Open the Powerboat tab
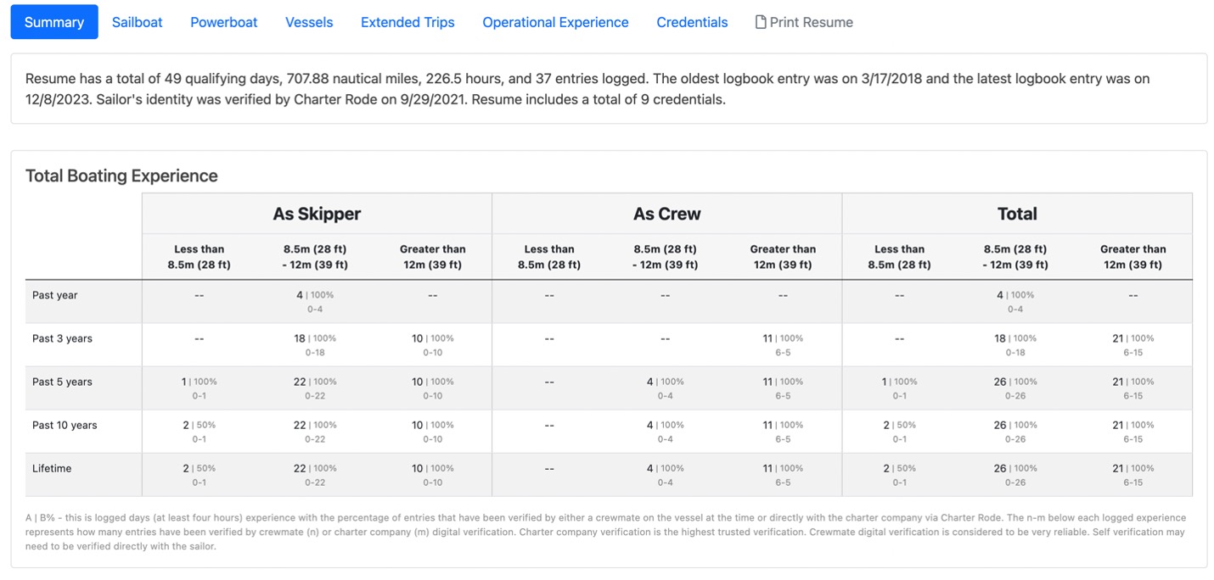This screenshot has height=580, width=1214. [223, 22]
